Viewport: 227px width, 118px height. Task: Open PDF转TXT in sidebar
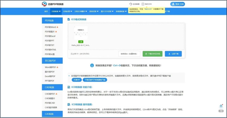click(x=50, y=45)
